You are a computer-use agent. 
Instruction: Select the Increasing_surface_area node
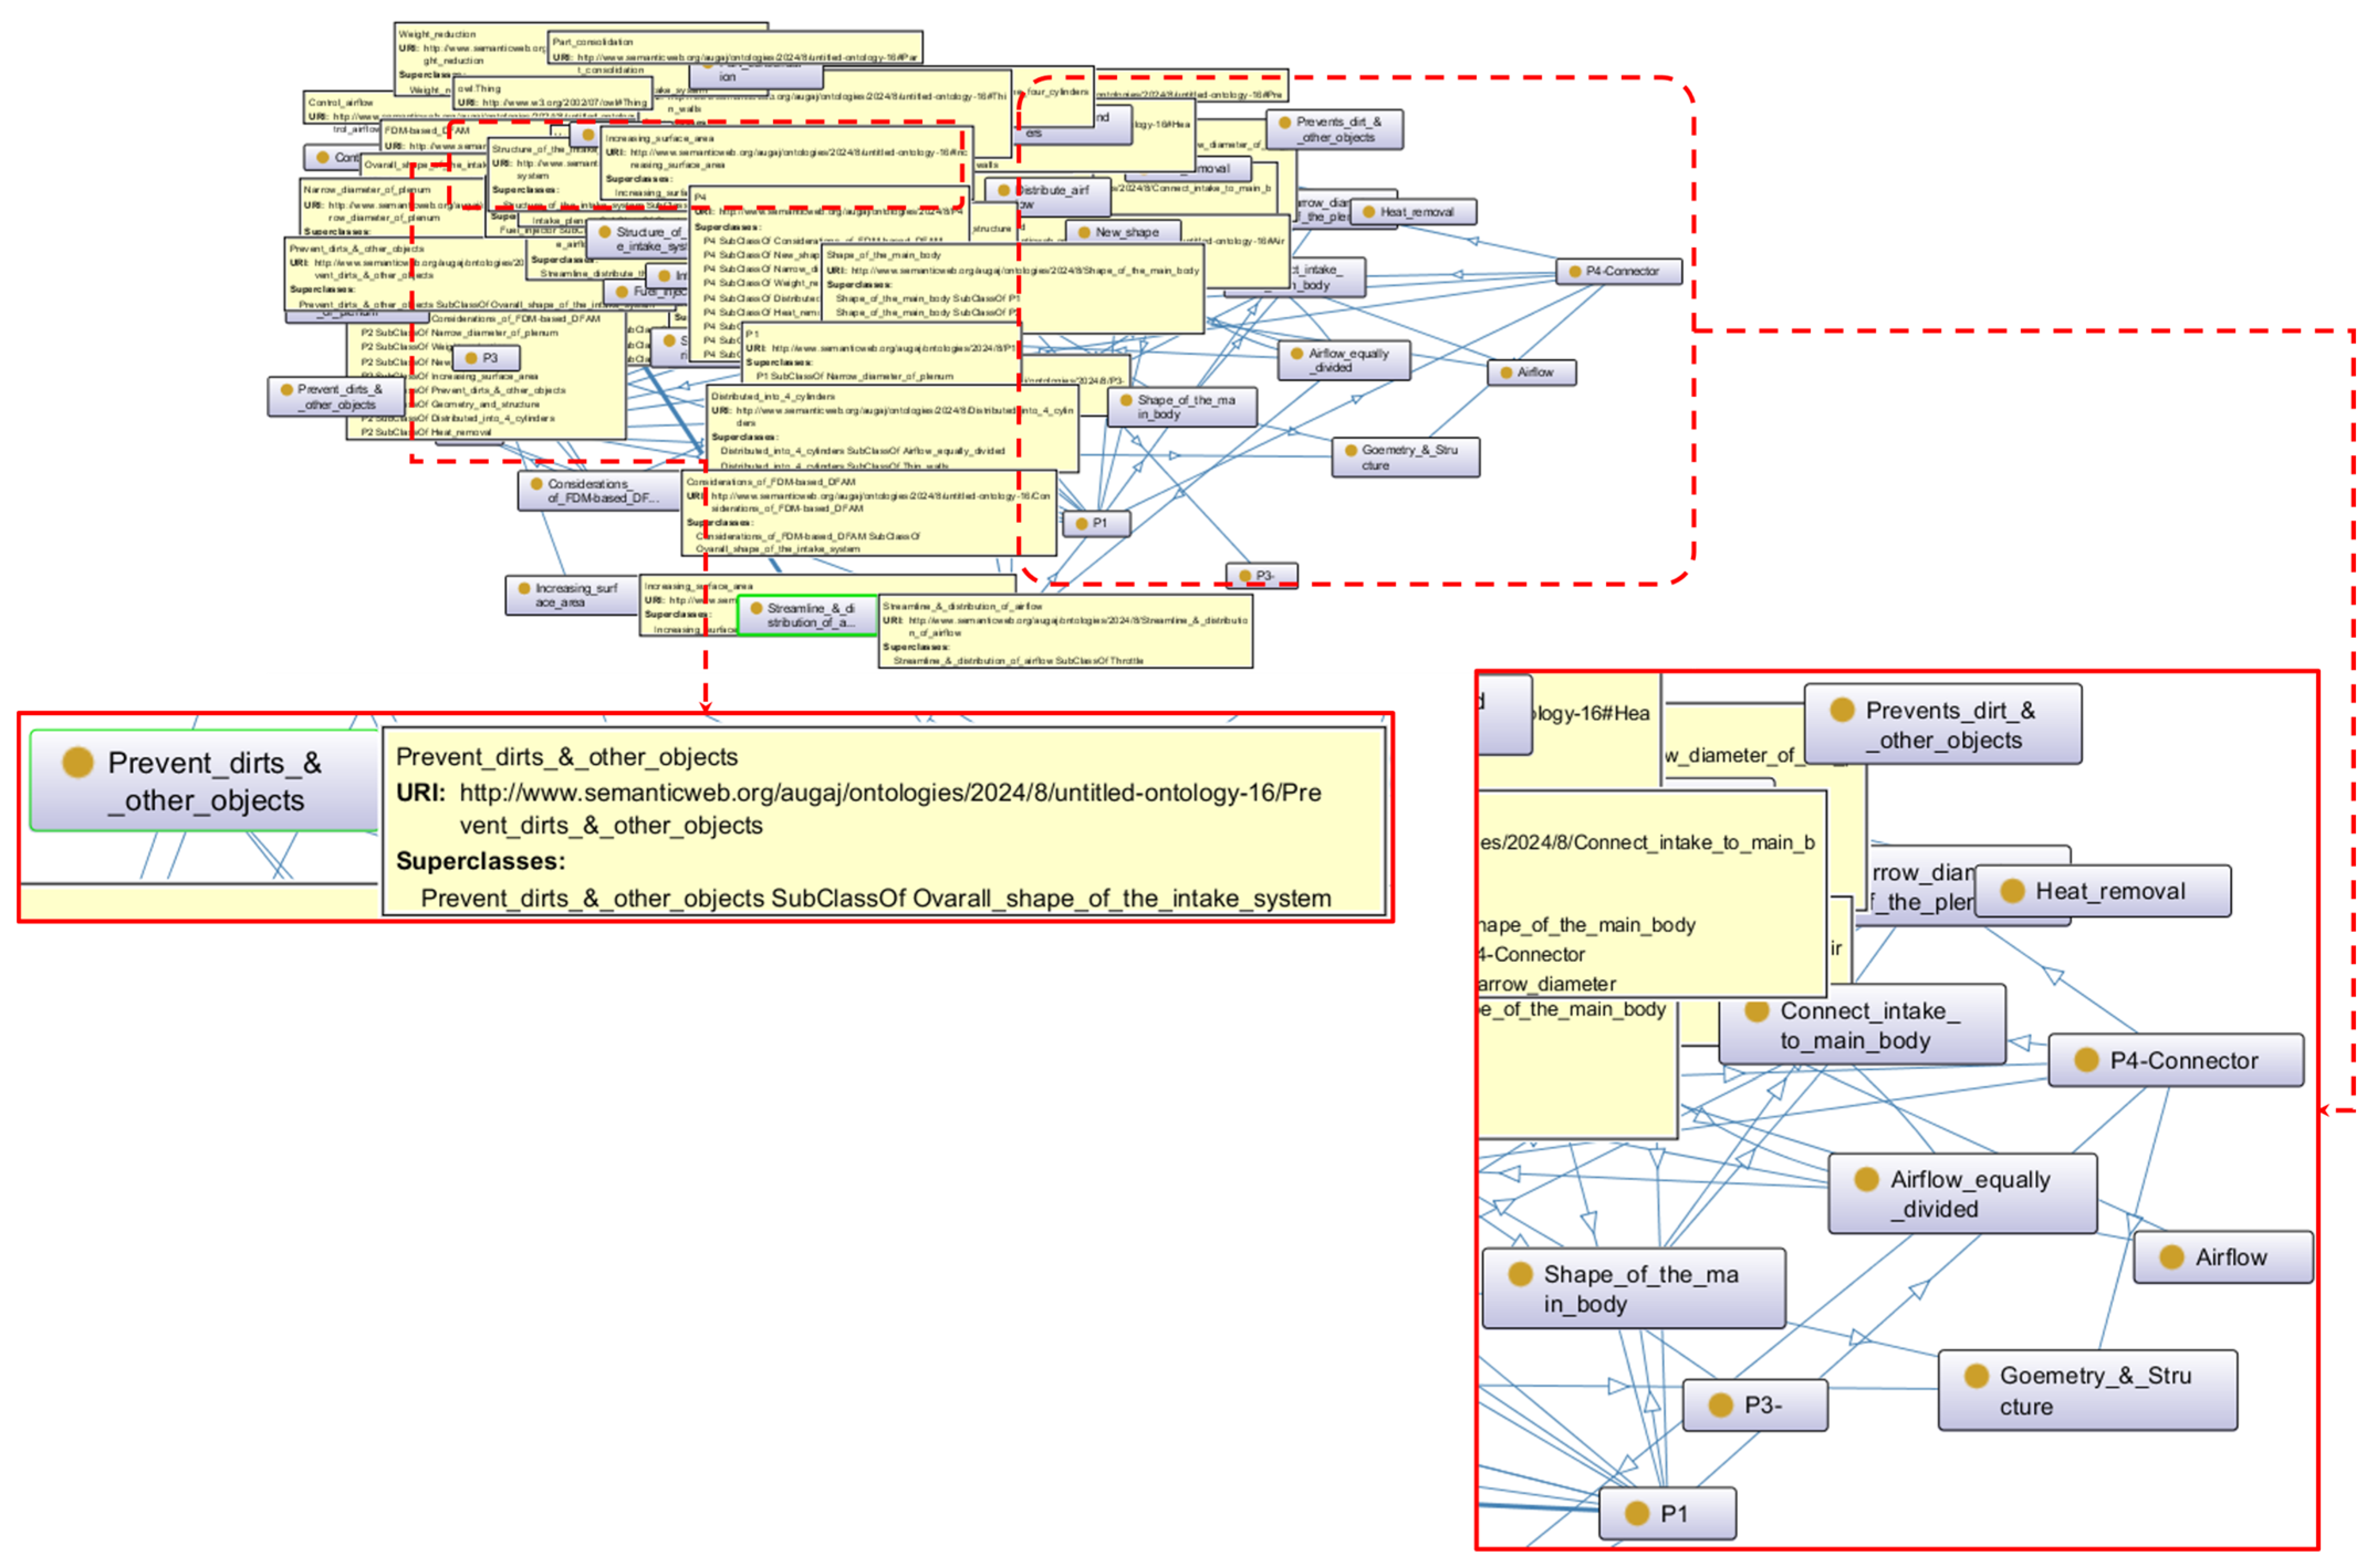click(x=572, y=596)
